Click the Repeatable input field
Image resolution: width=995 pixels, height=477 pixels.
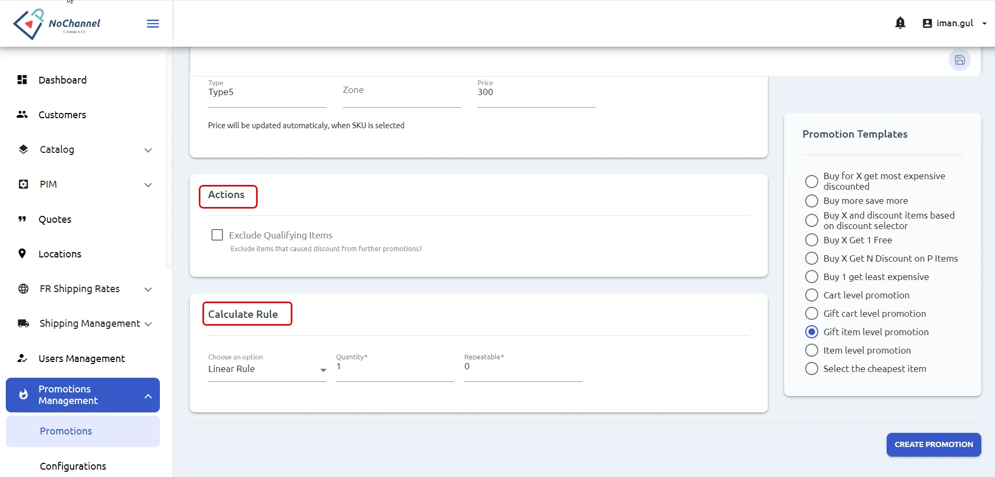523,367
